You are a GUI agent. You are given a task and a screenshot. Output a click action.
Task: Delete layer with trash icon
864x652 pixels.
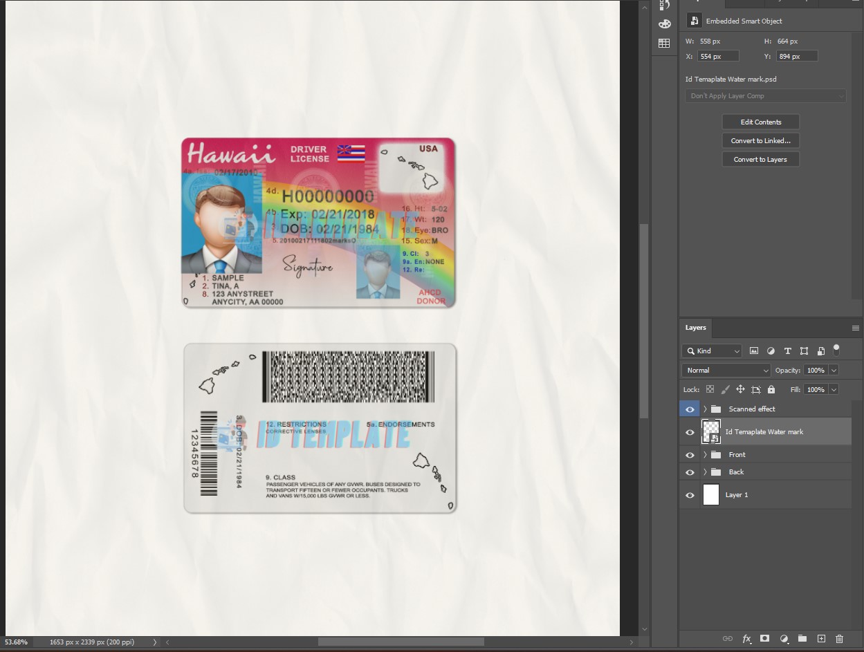click(x=840, y=639)
